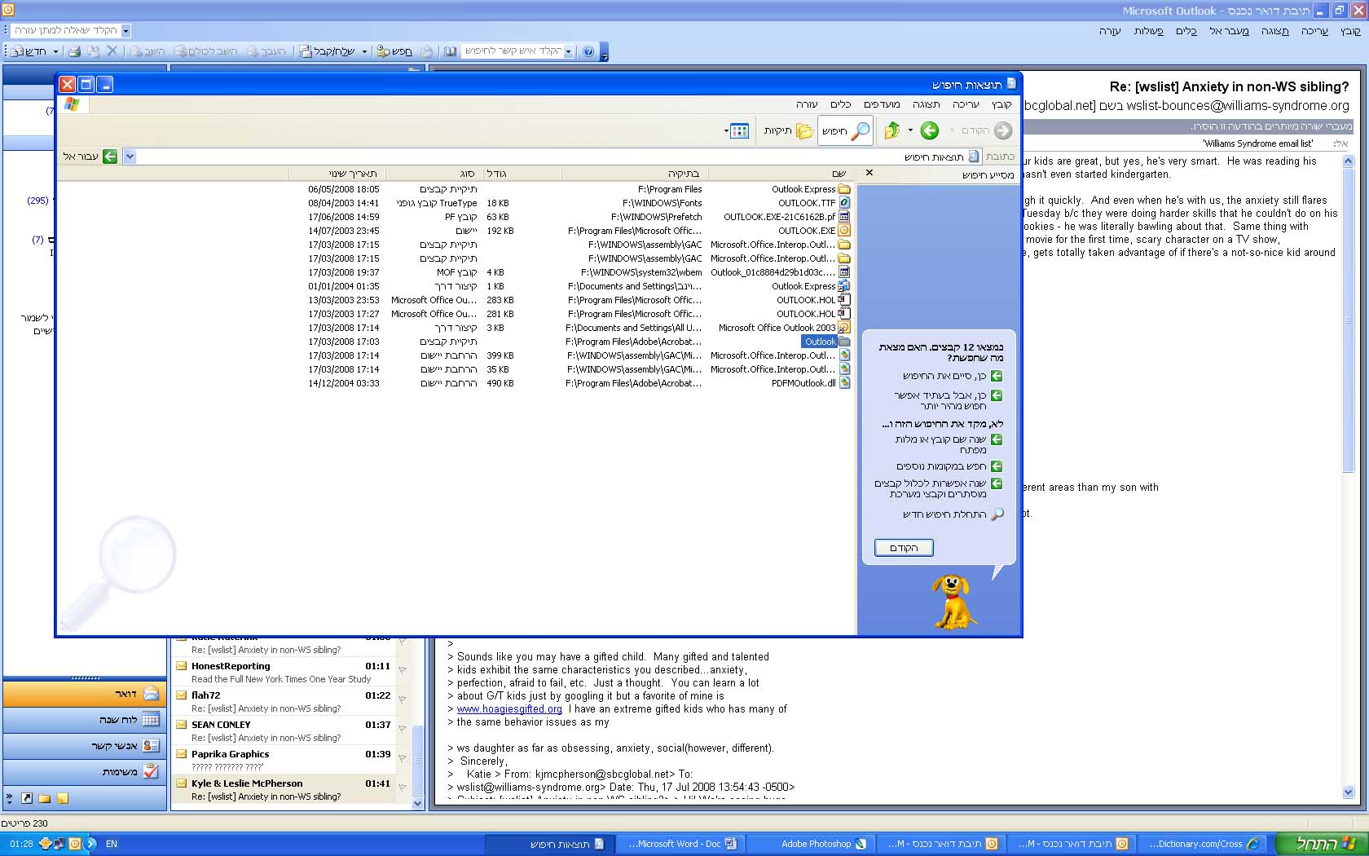Open the View (תצוגה) menu in search window

pos(926,104)
